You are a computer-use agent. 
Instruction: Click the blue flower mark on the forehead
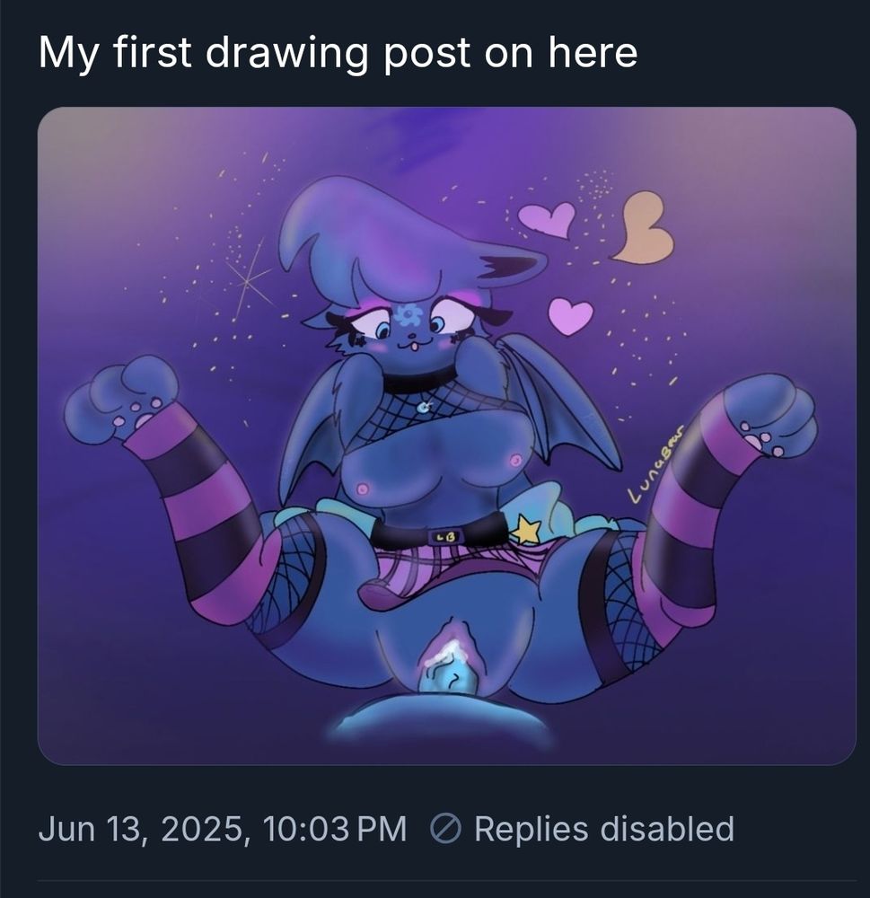click(409, 314)
